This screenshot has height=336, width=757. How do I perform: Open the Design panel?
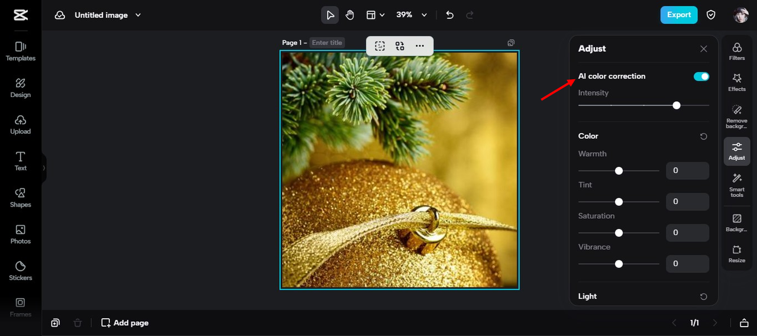click(x=21, y=88)
